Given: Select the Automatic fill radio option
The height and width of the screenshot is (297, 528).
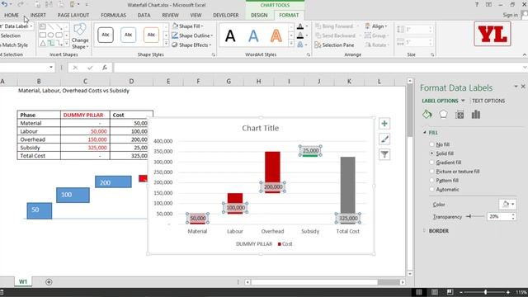Looking at the screenshot, I should point(431,189).
